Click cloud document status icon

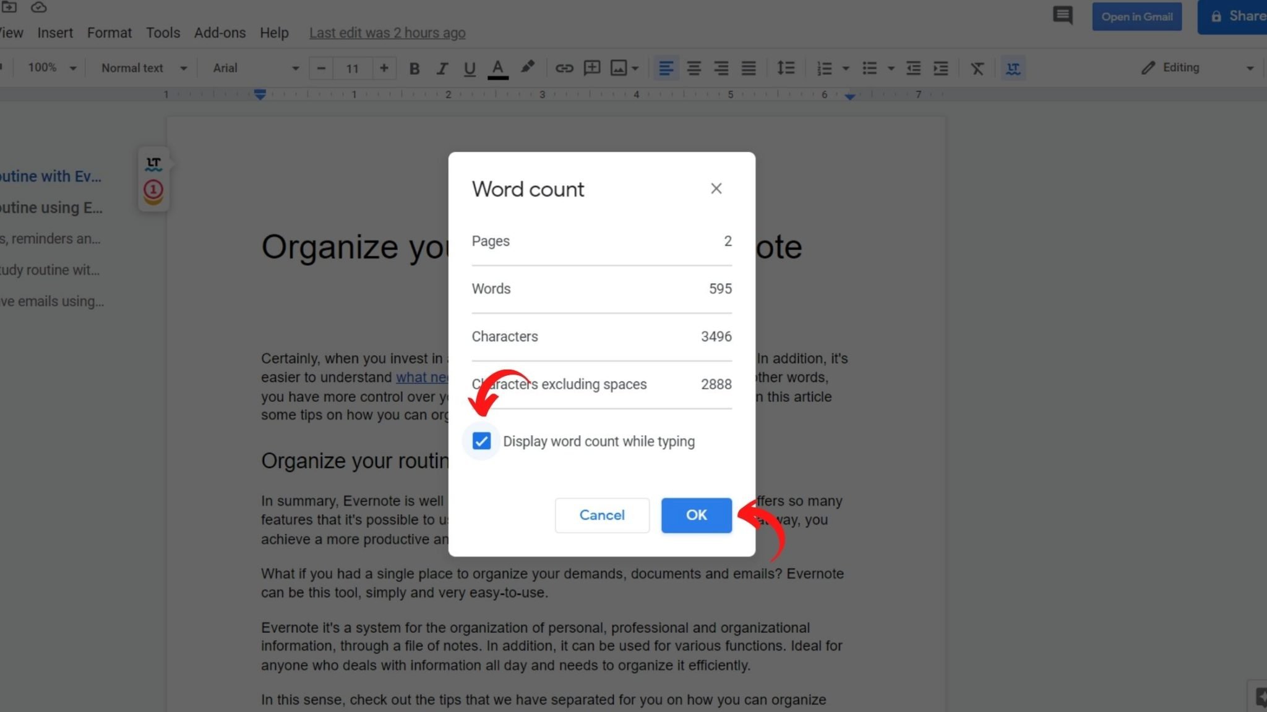pyautogui.click(x=39, y=7)
